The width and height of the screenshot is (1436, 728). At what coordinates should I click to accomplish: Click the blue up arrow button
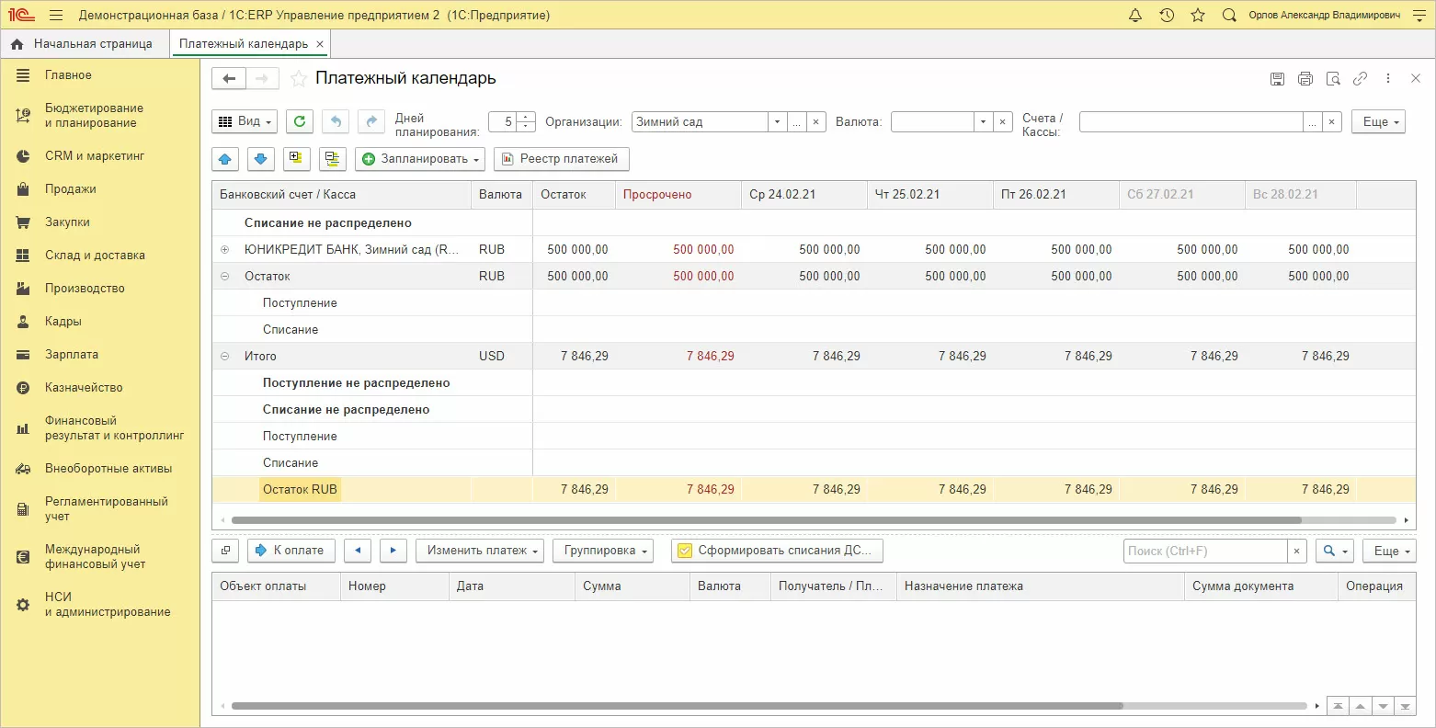pos(225,159)
